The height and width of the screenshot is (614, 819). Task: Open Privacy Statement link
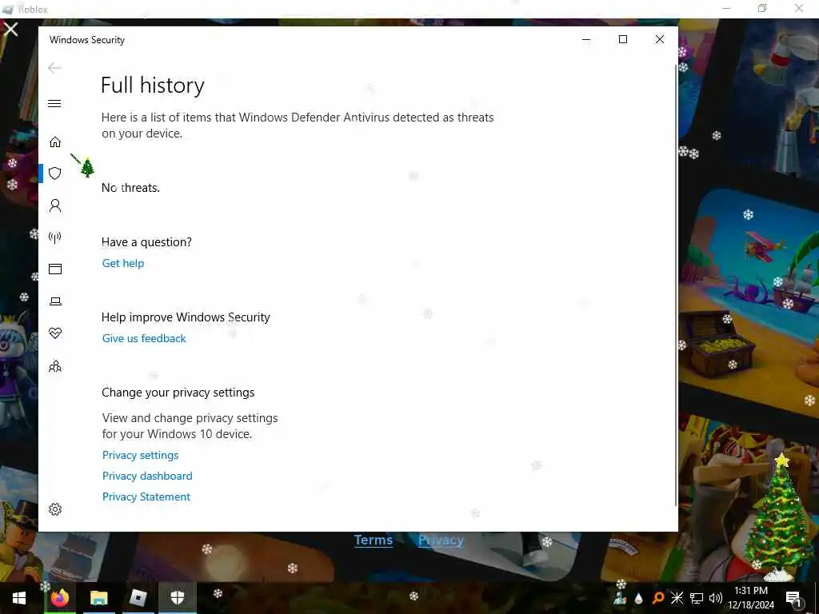[146, 496]
